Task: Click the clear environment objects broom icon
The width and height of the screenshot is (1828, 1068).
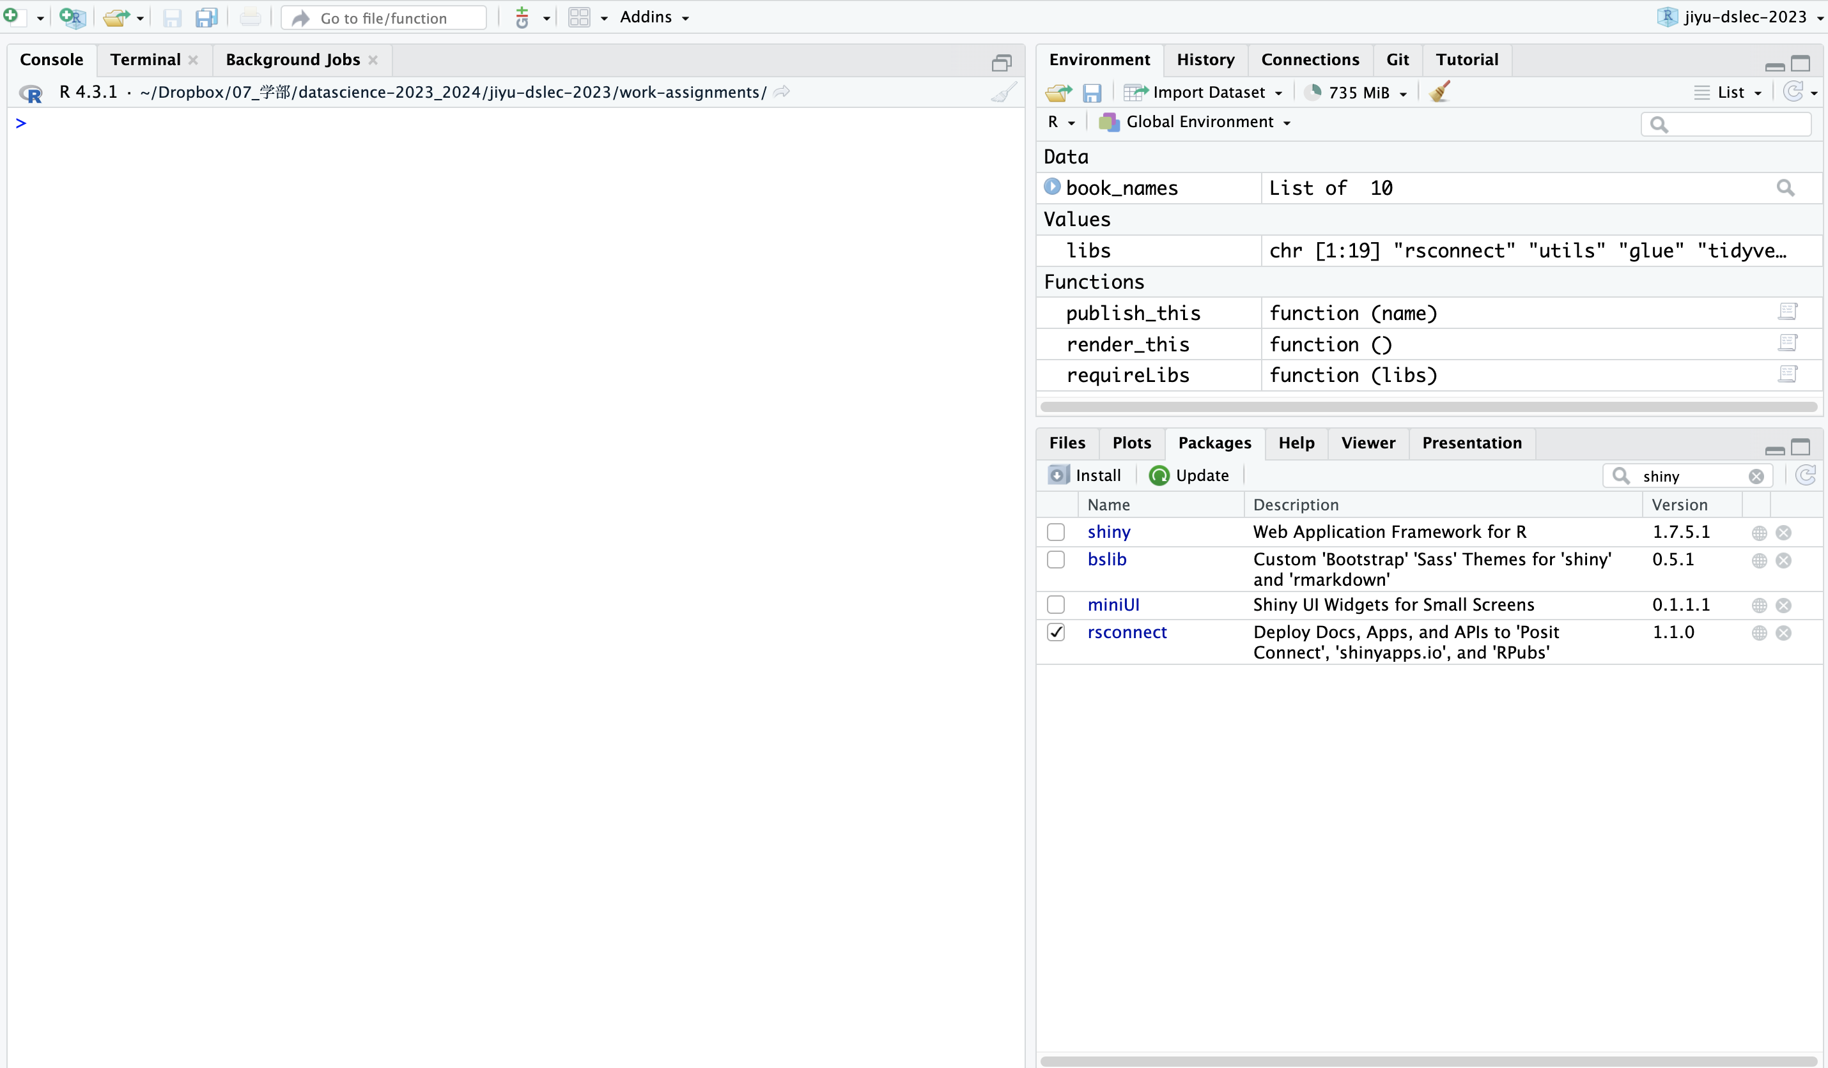Action: pos(1439,92)
